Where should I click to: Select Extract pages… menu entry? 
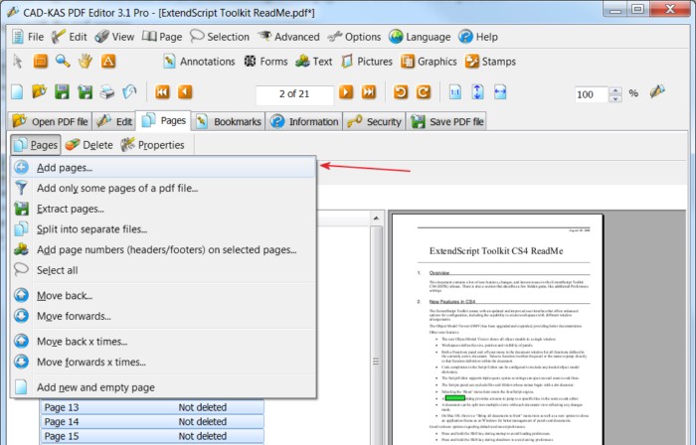click(x=70, y=209)
